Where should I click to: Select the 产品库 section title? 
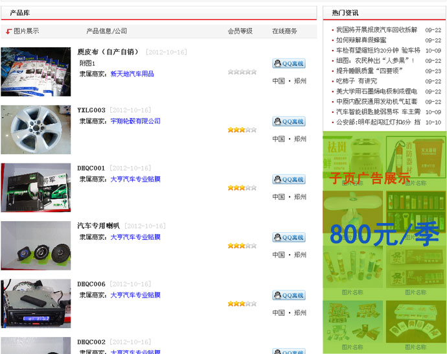19,13
